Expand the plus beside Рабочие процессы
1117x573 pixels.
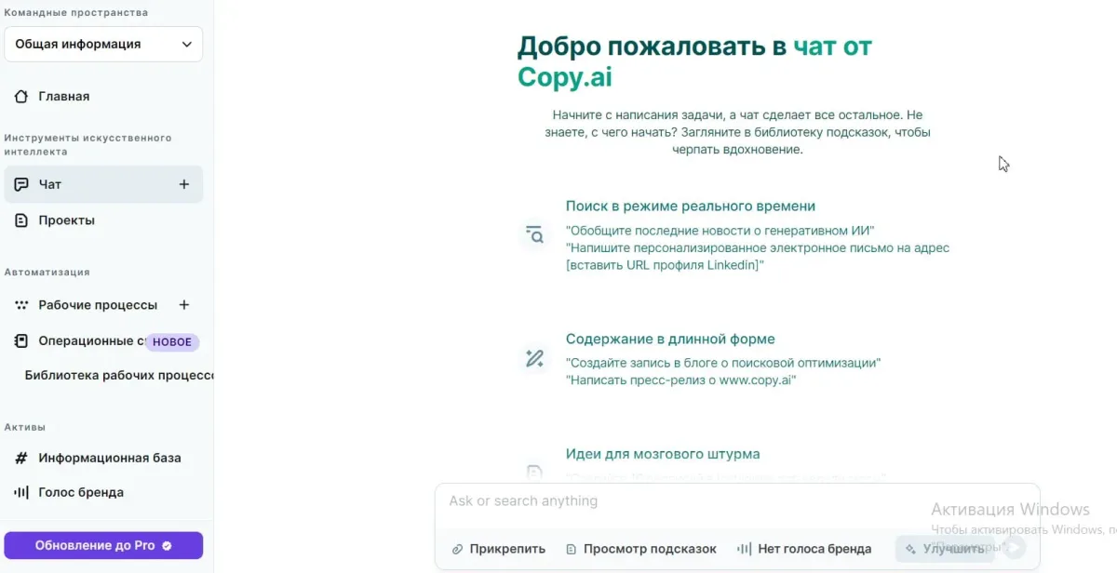pos(184,304)
